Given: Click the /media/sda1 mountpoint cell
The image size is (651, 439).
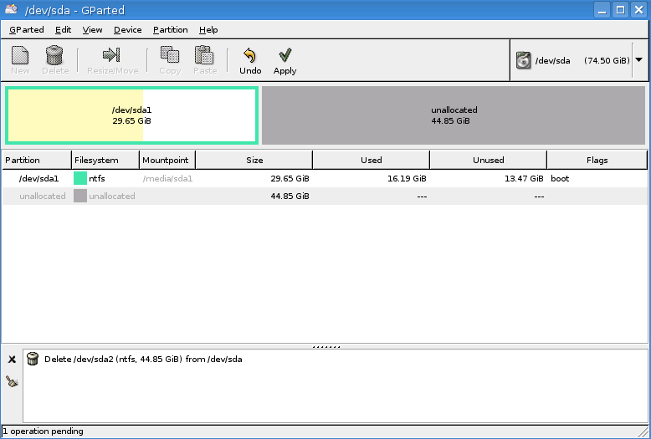Looking at the screenshot, I should tap(167, 179).
